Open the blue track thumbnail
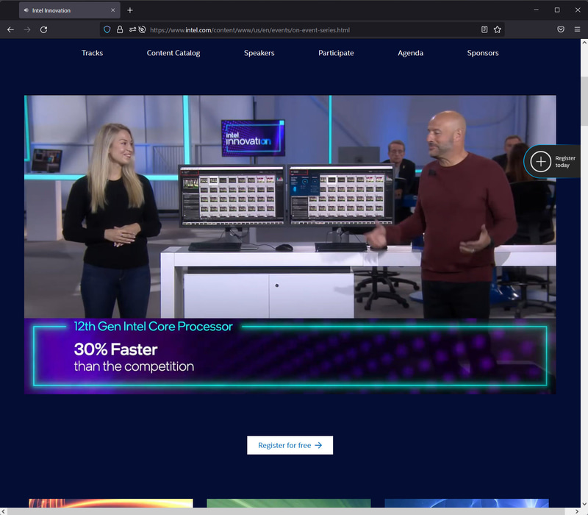 (x=467, y=503)
